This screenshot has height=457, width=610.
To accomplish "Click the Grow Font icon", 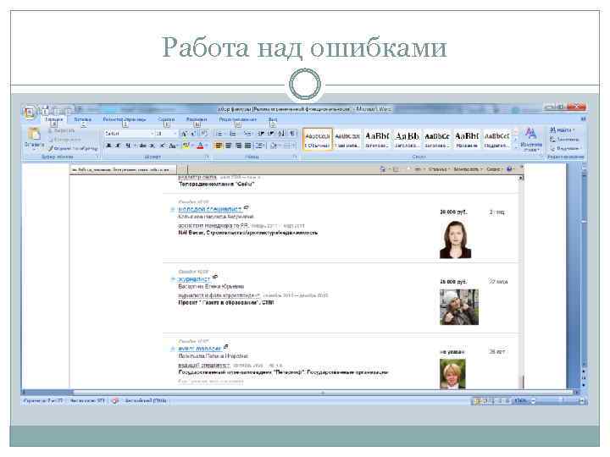I will point(185,134).
